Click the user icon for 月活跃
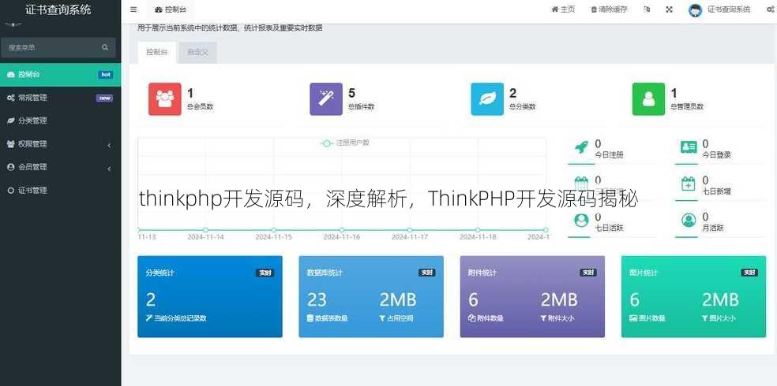Screen dimensions: 777x386 click(689, 220)
